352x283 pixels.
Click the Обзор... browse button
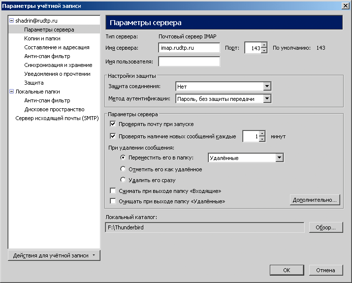point(326,227)
